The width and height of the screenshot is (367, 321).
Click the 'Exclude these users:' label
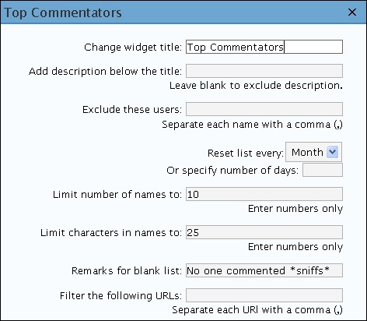pos(132,109)
